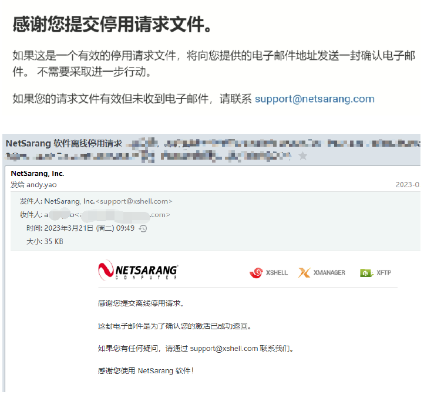The width and height of the screenshot is (424, 395).
Task: Click the 时间 2023年3月21日 timestamp
Action: [80, 228]
